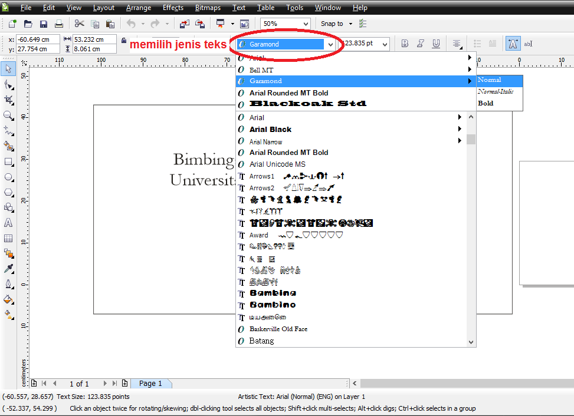The height and width of the screenshot is (416, 574).
Task: Activate the Eyedropper tool
Action: [x=8, y=269]
